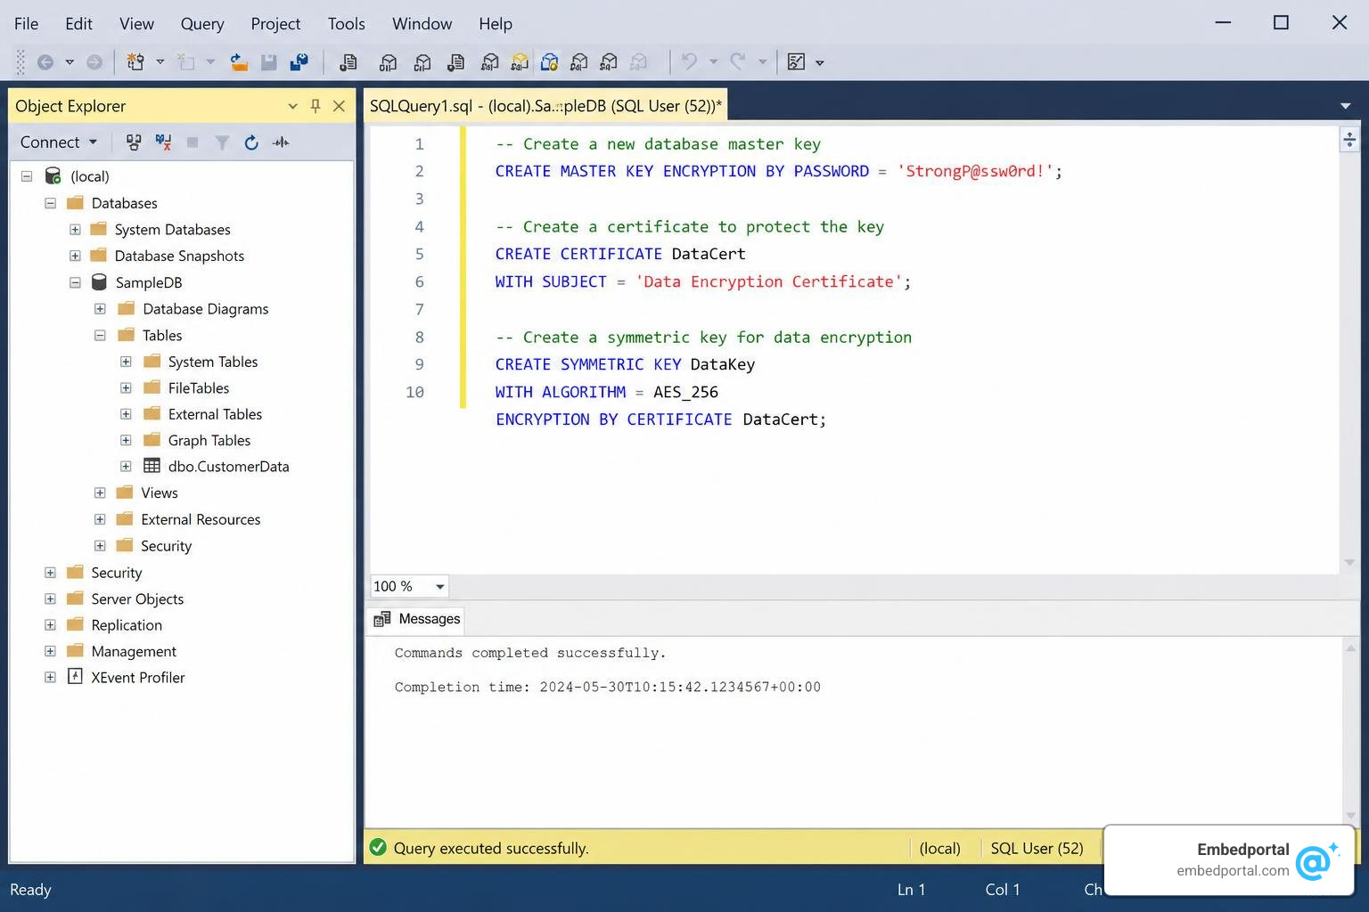Click the Save All toolbar icon
This screenshot has width=1369, height=912.
pyautogui.click(x=299, y=62)
